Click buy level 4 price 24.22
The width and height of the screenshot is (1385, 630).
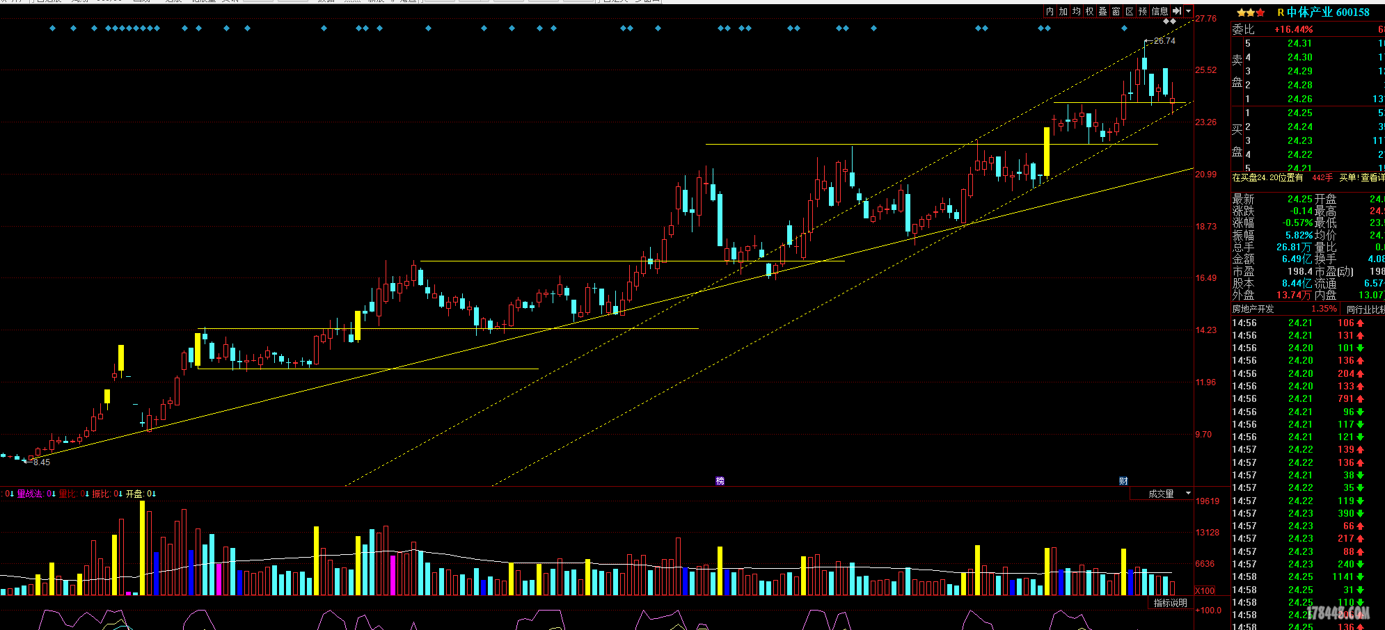click(x=1300, y=154)
